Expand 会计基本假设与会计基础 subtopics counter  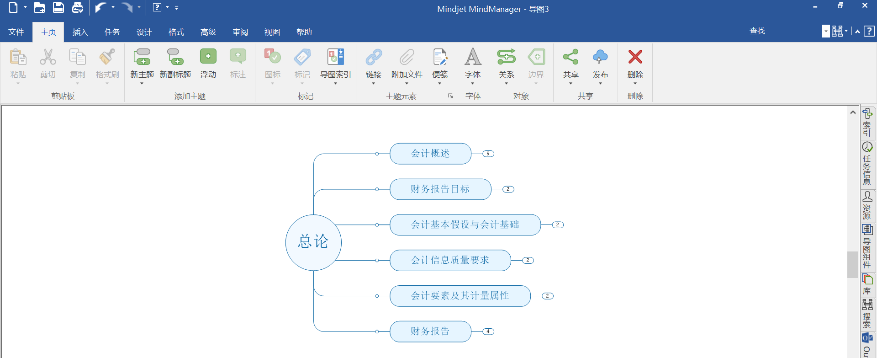pos(558,225)
